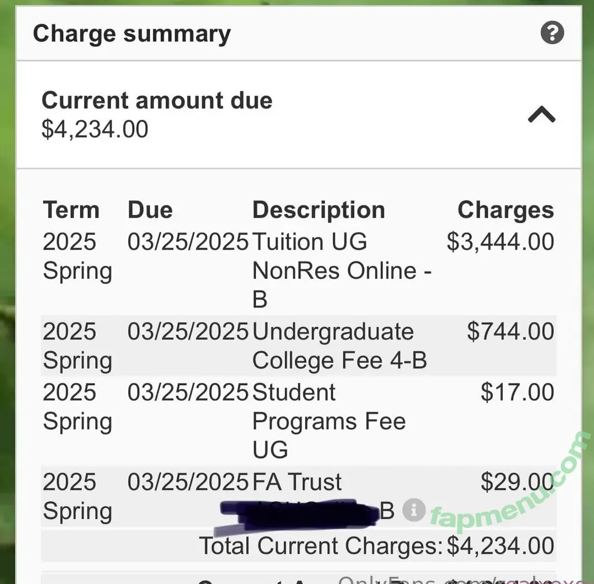Click the Description column header
Screen dimensions: 594x584
tap(319, 209)
